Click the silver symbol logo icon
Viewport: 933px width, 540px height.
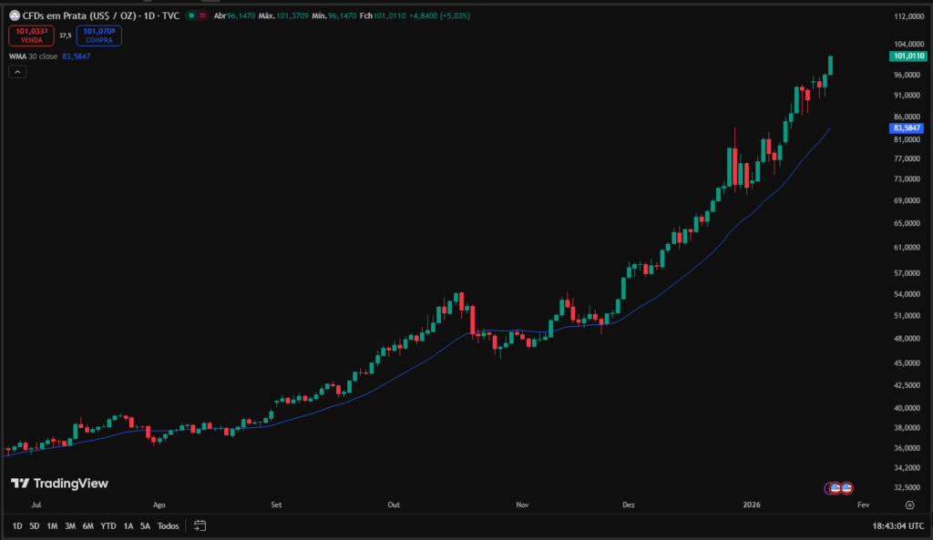coord(14,16)
